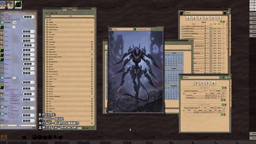256x144 pixels.
Task: Click orange edit button above Large Knife weapon
Action: [x=226, y=88]
